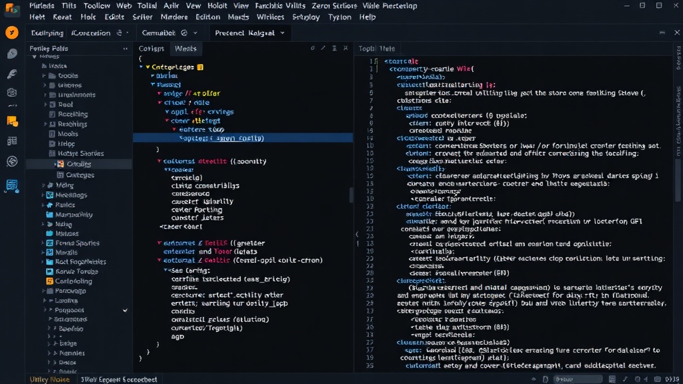Screen dimensions: 683x384
Task: Expand the Oodle folder in the file tree
Action: coord(44,76)
